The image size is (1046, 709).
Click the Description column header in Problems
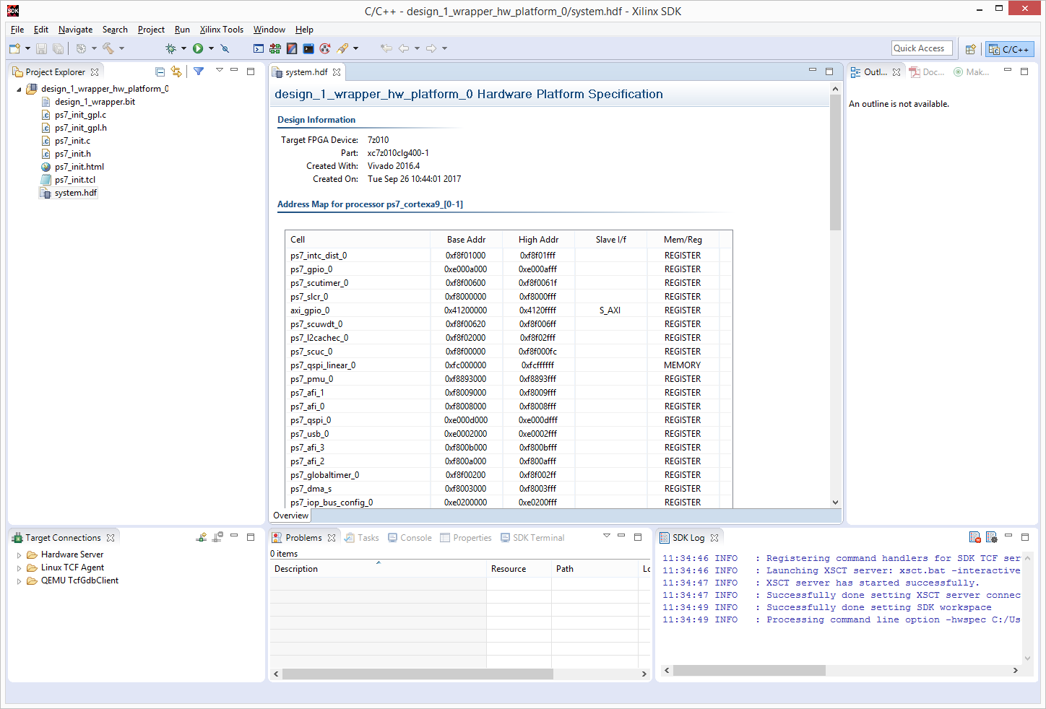[378, 569]
